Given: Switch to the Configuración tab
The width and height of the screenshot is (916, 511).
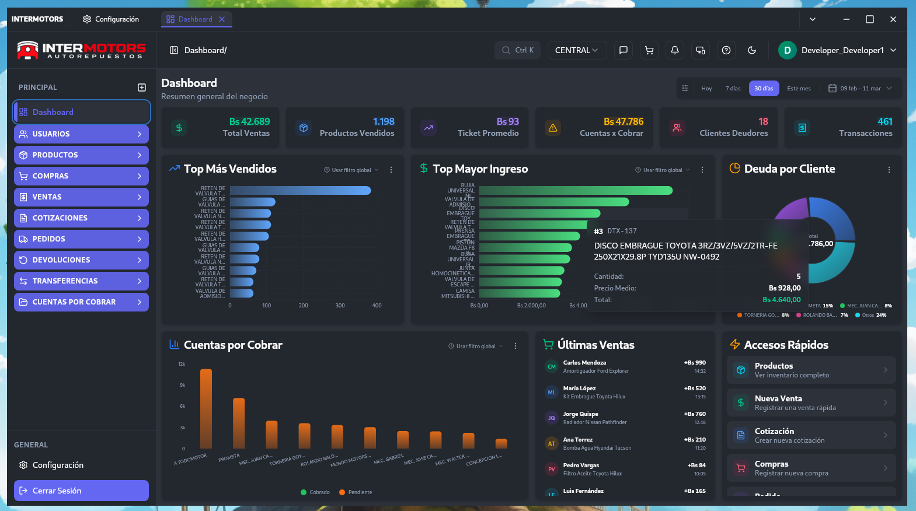Looking at the screenshot, I should coord(111,19).
